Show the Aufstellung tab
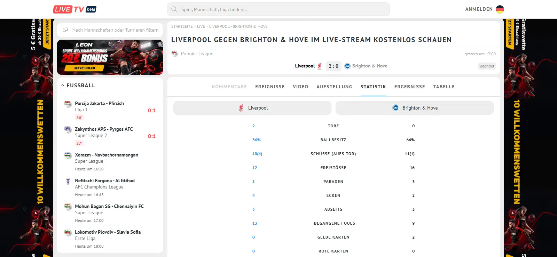The image size is (557, 257). [x=334, y=87]
